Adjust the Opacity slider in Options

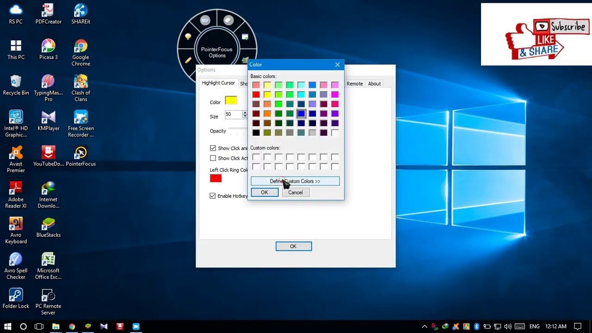pyautogui.click(x=238, y=131)
